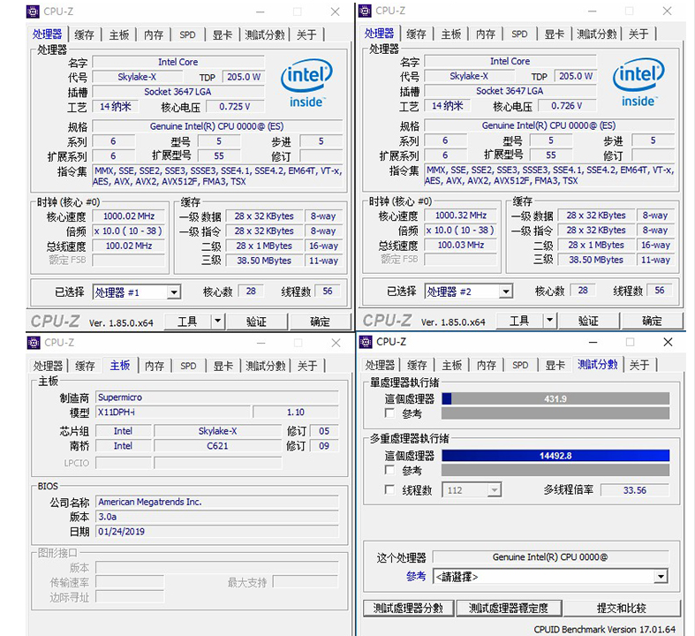
Task: Click core voltage value 0.726 V
Action: tap(566, 105)
